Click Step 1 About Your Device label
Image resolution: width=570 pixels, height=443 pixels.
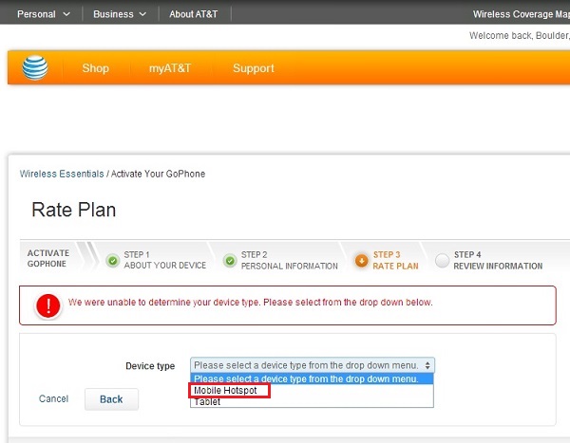(165, 260)
